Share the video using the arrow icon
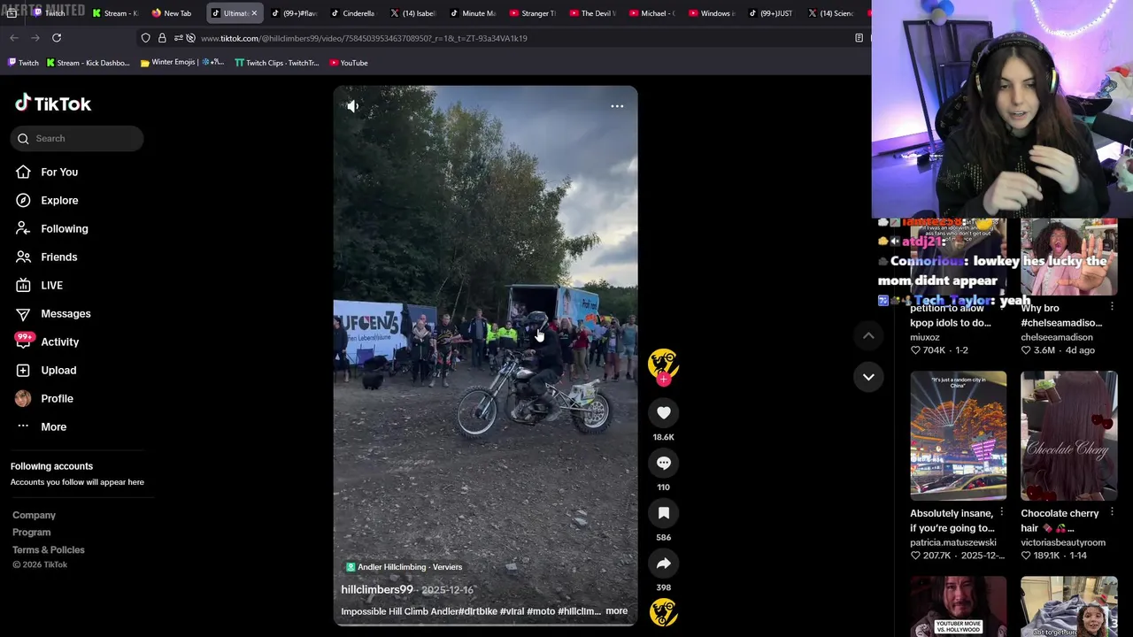 (664, 564)
